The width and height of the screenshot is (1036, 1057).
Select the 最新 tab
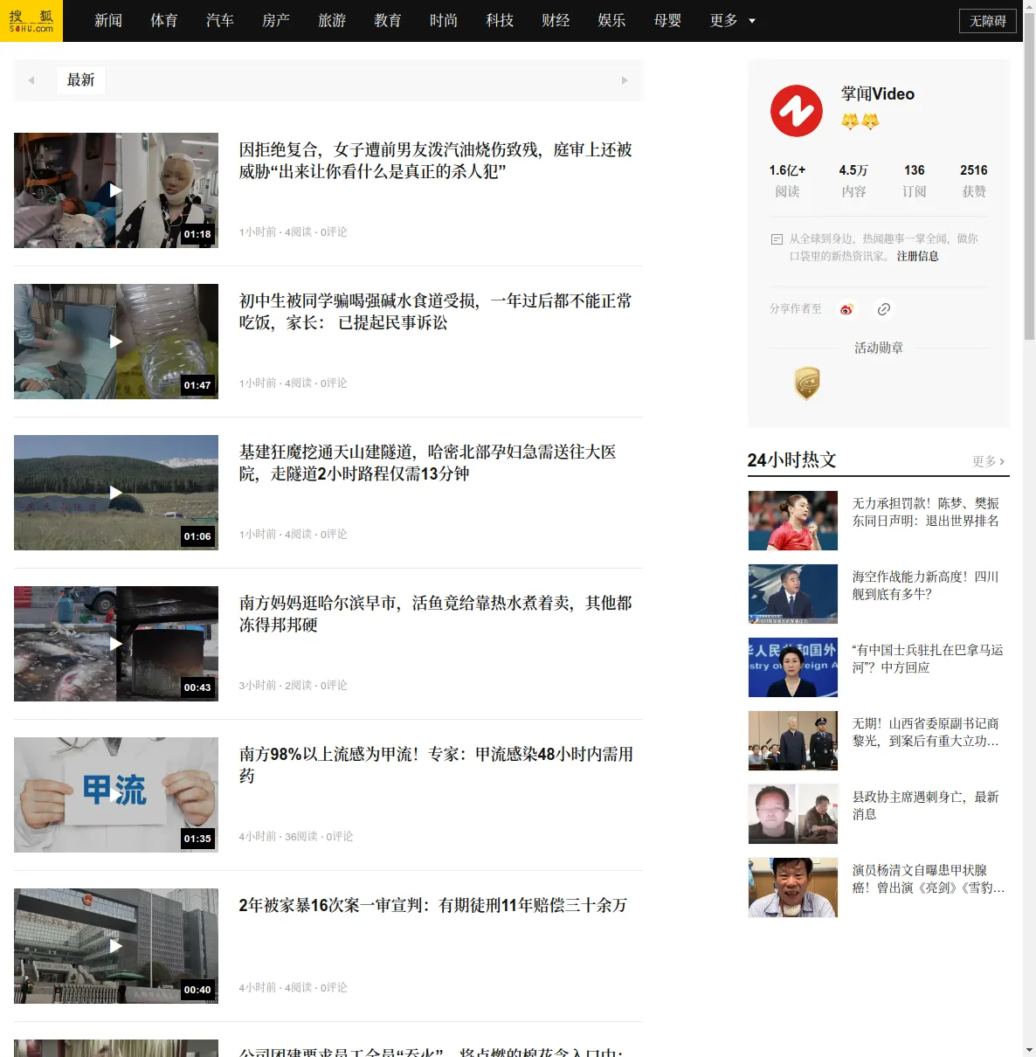click(x=81, y=80)
